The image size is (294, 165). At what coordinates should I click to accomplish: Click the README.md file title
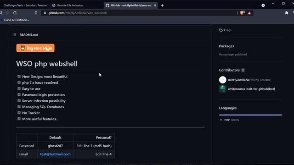(28, 35)
